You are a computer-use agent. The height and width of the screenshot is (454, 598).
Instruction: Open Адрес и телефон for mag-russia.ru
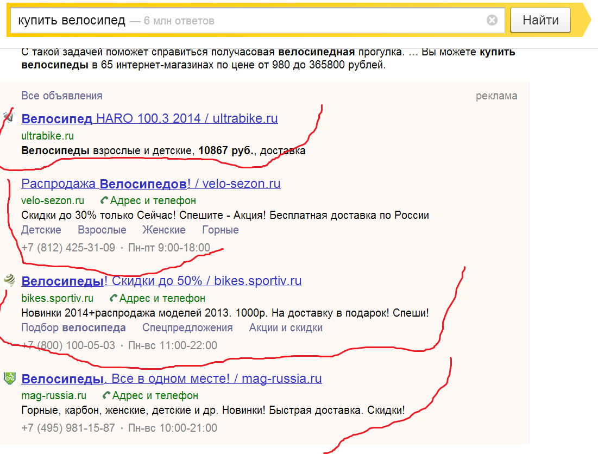click(x=155, y=396)
